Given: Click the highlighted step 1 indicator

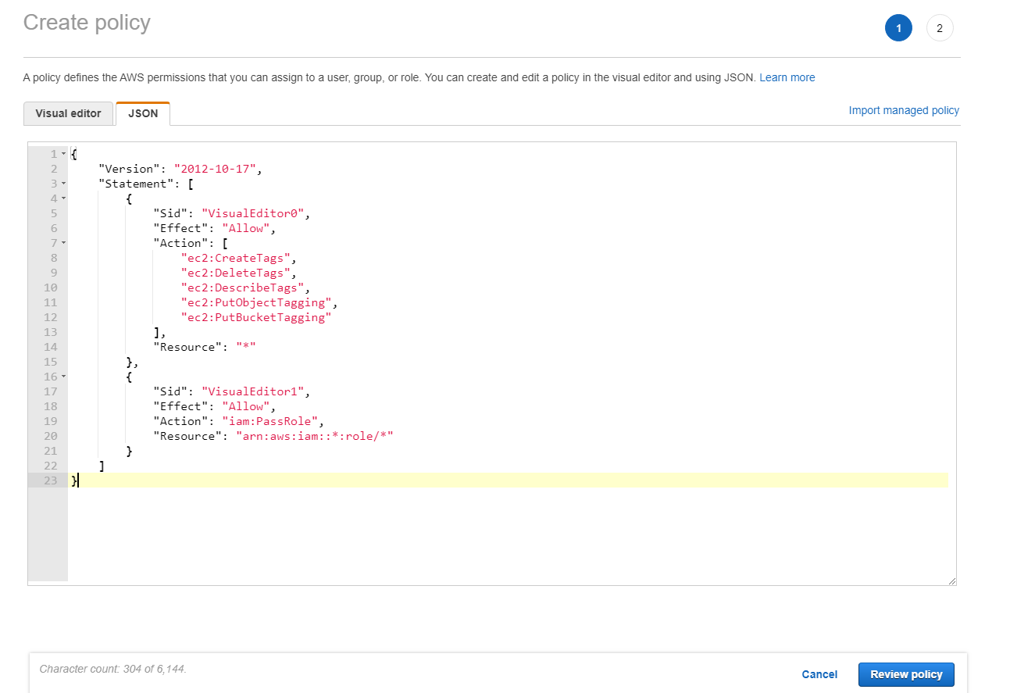Looking at the screenshot, I should tap(898, 27).
